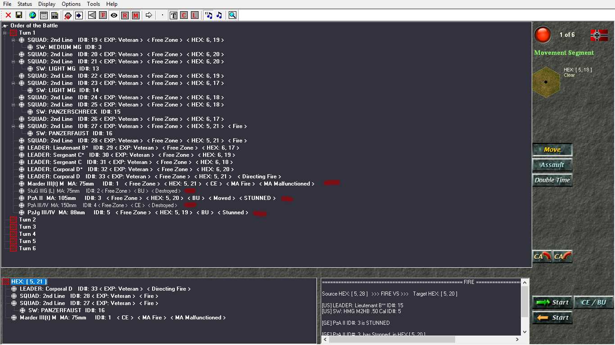615x345 pixels.
Task: Click the red X icon in the toolbar
Action: click(8, 15)
